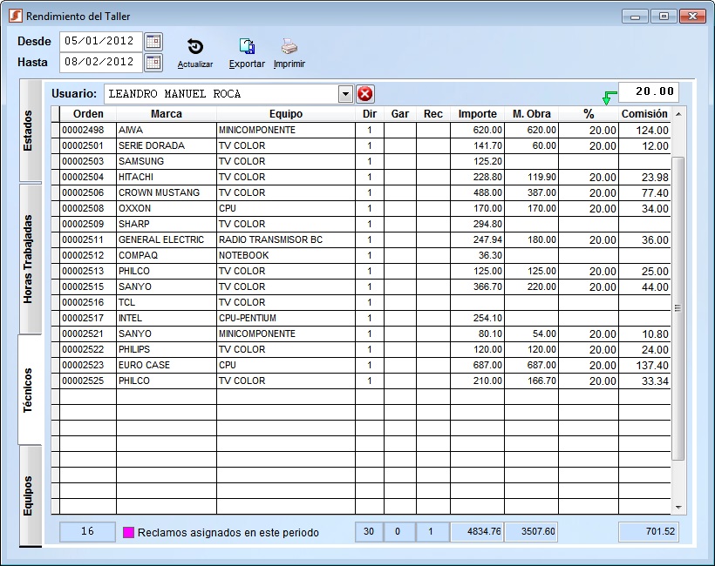The width and height of the screenshot is (715, 566).
Task: Switch to the Estados tab
Action: click(29, 131)
